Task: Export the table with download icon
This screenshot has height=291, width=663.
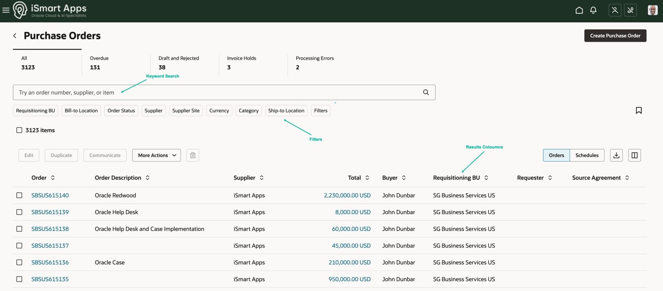Action: pyautogui.click(x=617, y=155)
